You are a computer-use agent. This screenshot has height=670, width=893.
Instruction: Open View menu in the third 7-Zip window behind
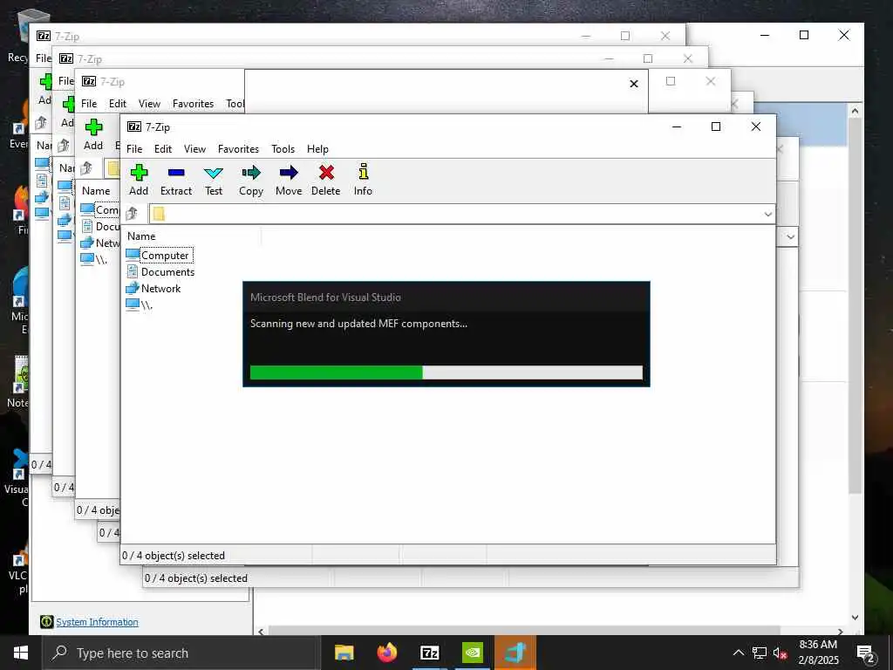point(149,104)
